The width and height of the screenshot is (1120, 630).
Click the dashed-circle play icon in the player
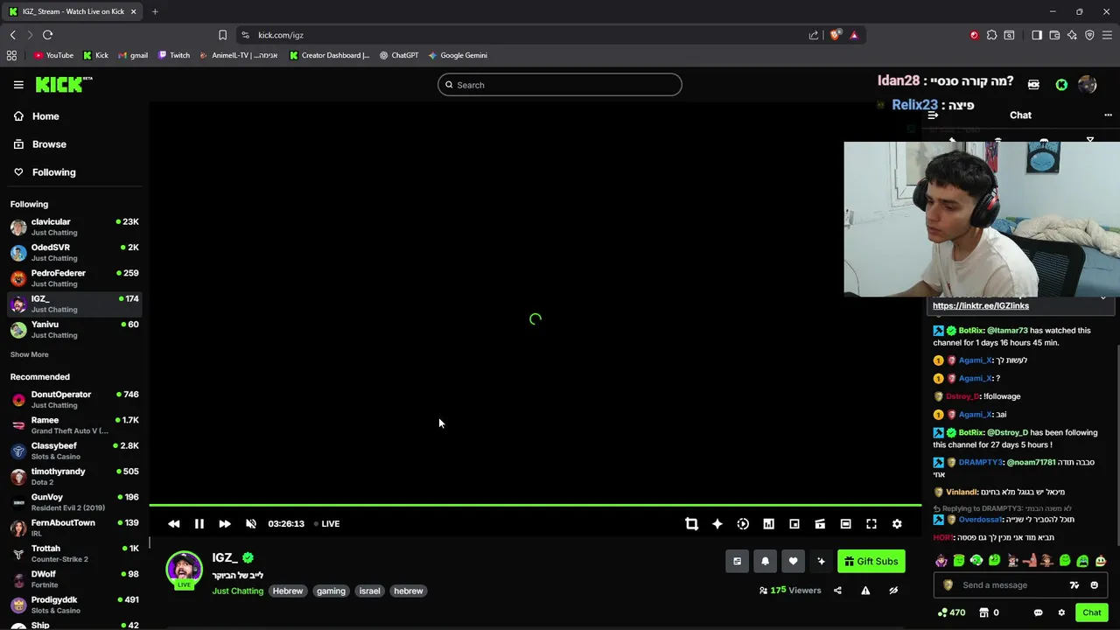pos(743,523)
